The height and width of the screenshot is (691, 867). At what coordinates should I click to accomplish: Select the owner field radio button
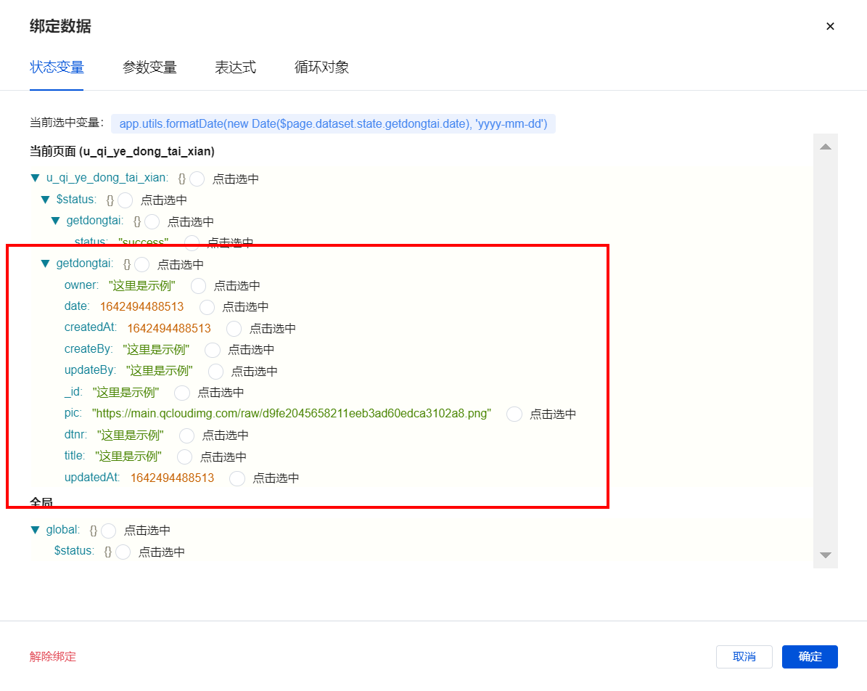(x=198, y=285)
